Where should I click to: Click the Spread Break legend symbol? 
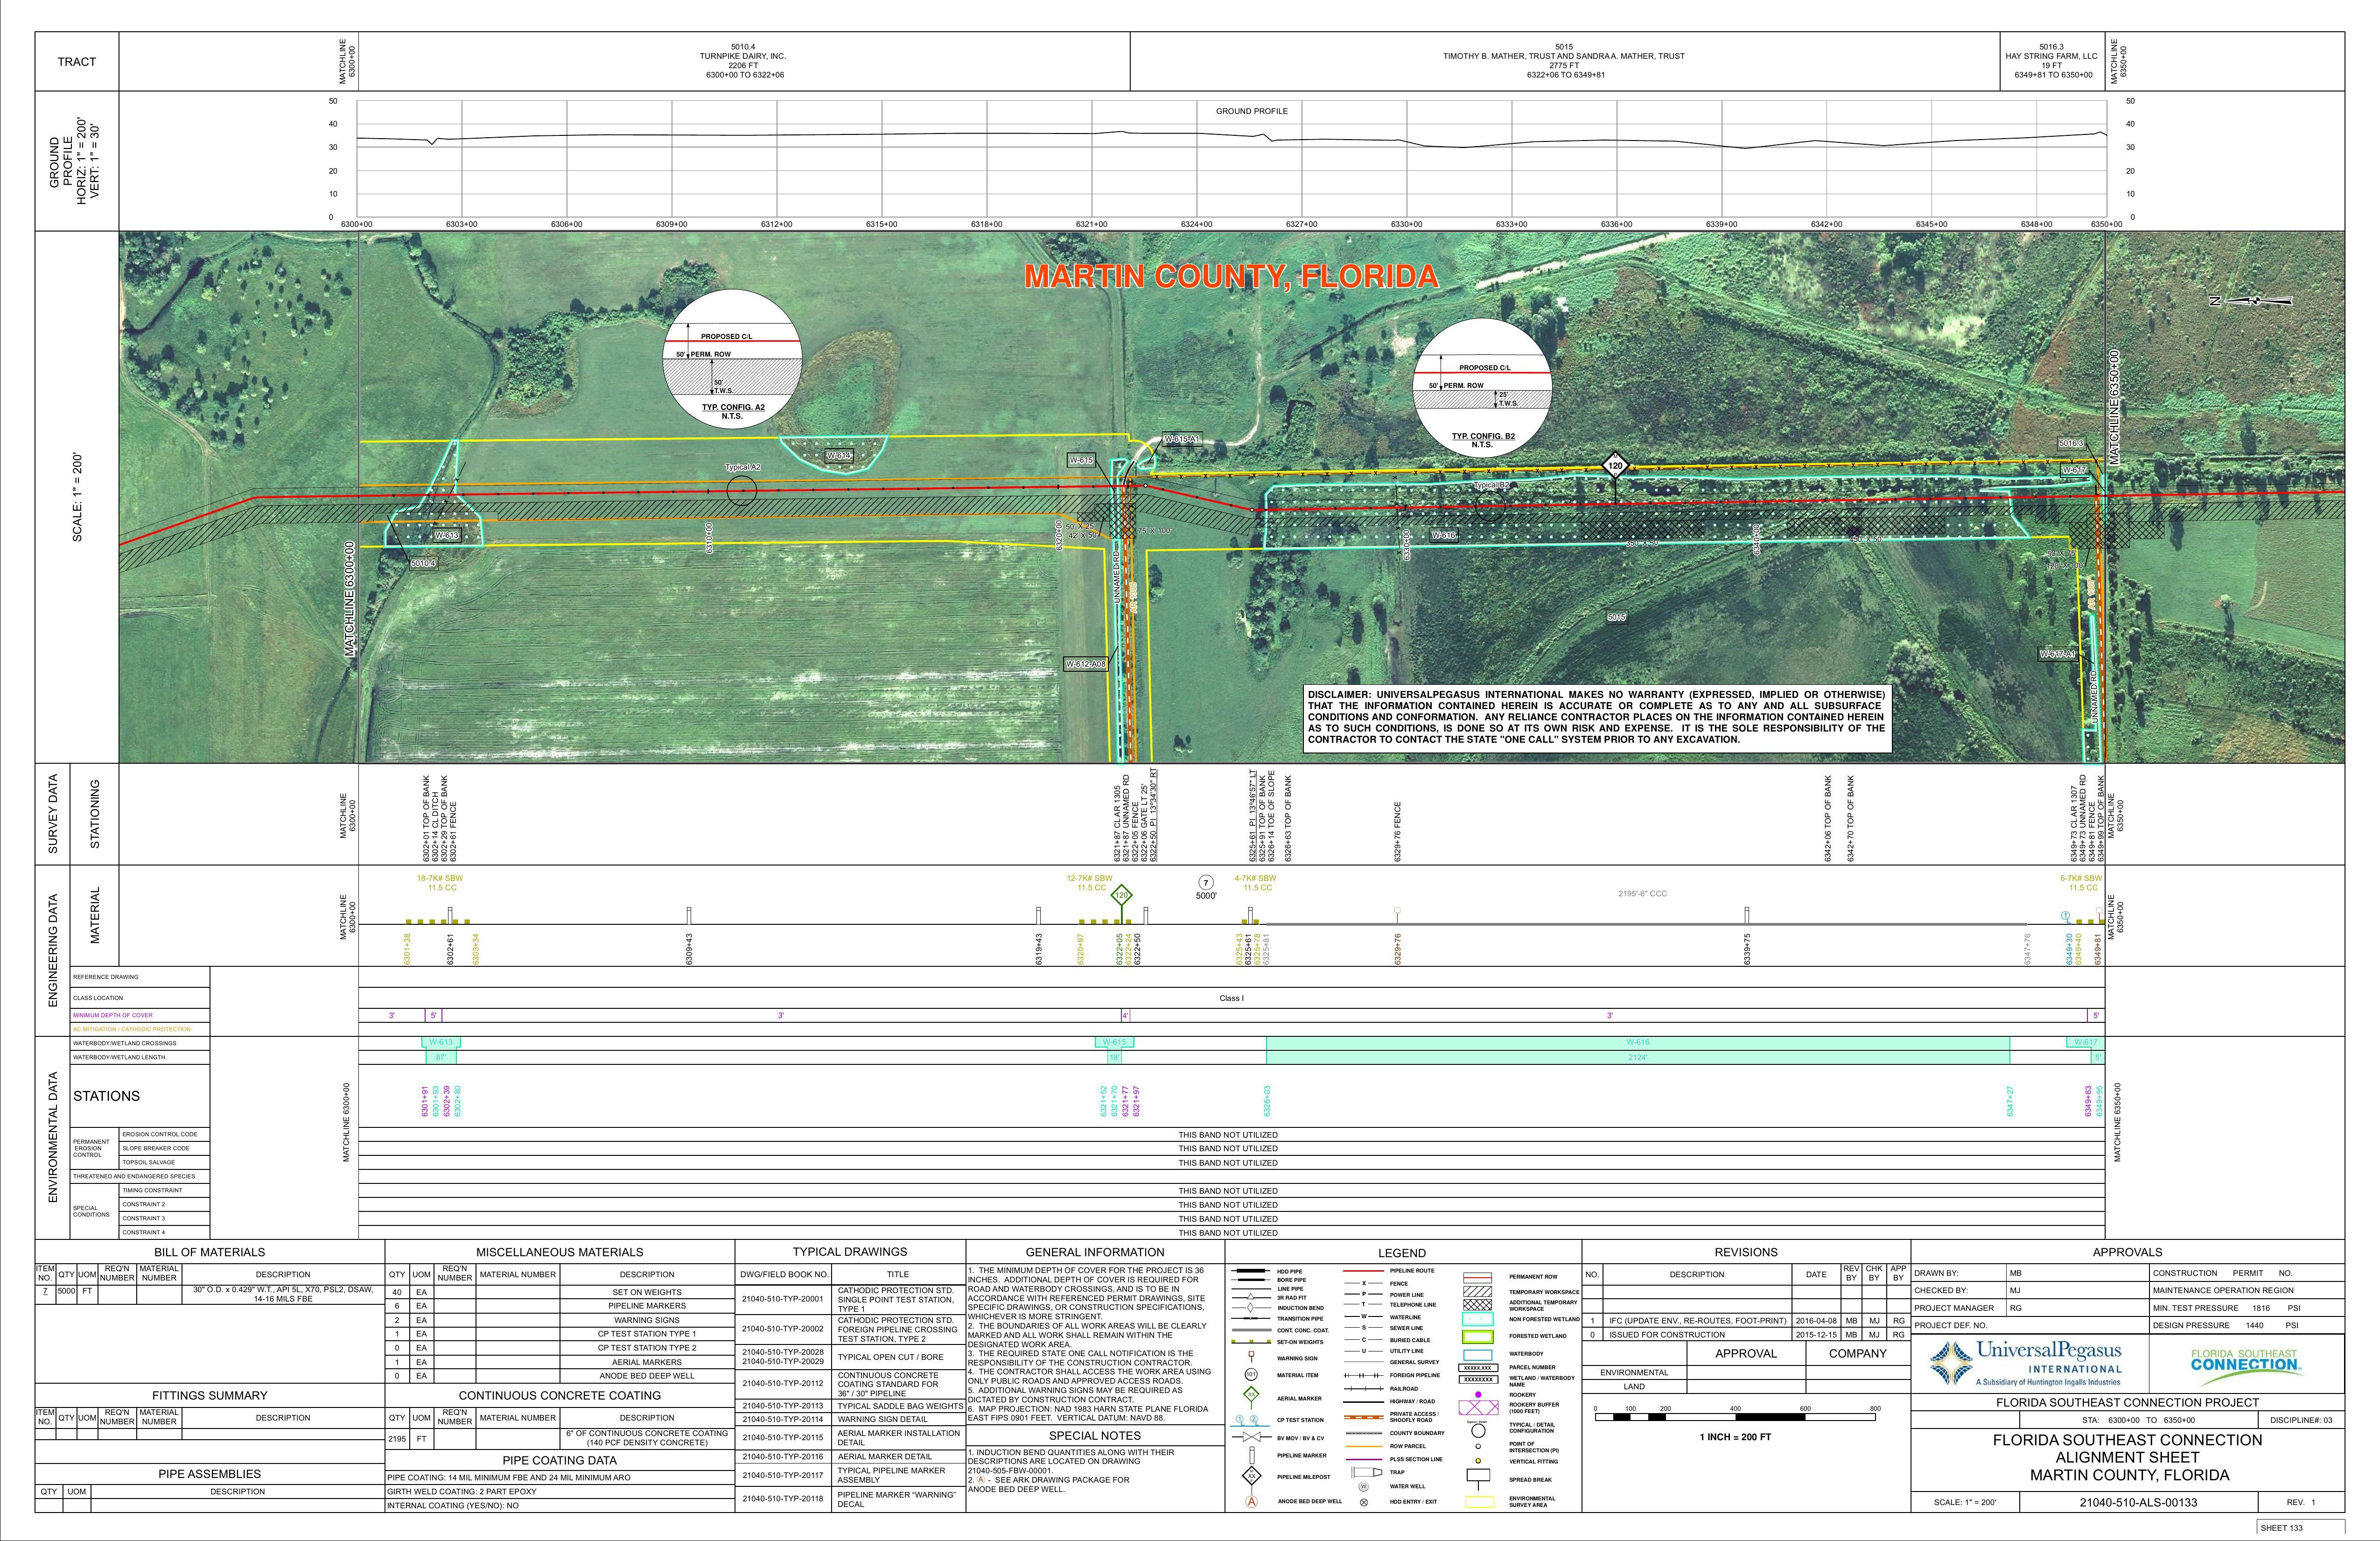(1477, 1477)
